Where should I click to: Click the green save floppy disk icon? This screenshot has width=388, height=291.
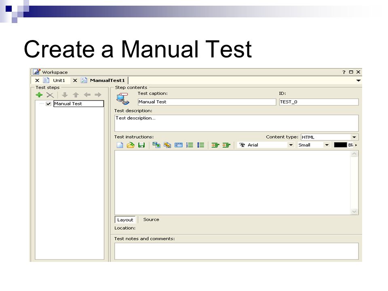[141, 145]
